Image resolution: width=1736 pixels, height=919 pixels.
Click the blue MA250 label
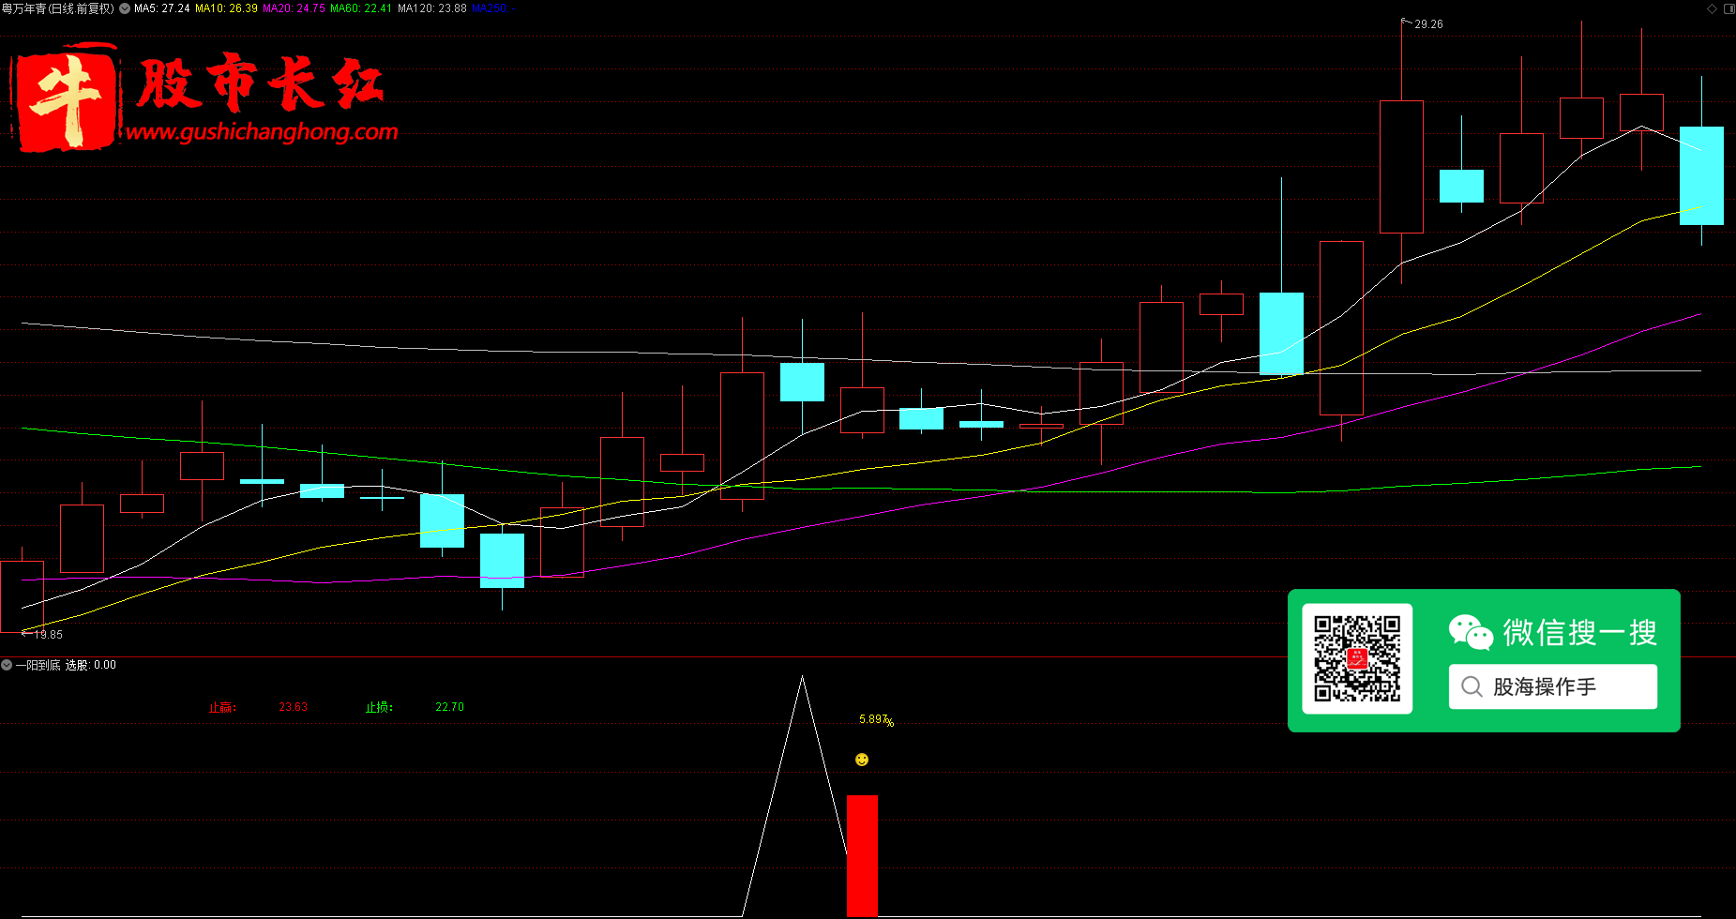(x=489, y=8)
